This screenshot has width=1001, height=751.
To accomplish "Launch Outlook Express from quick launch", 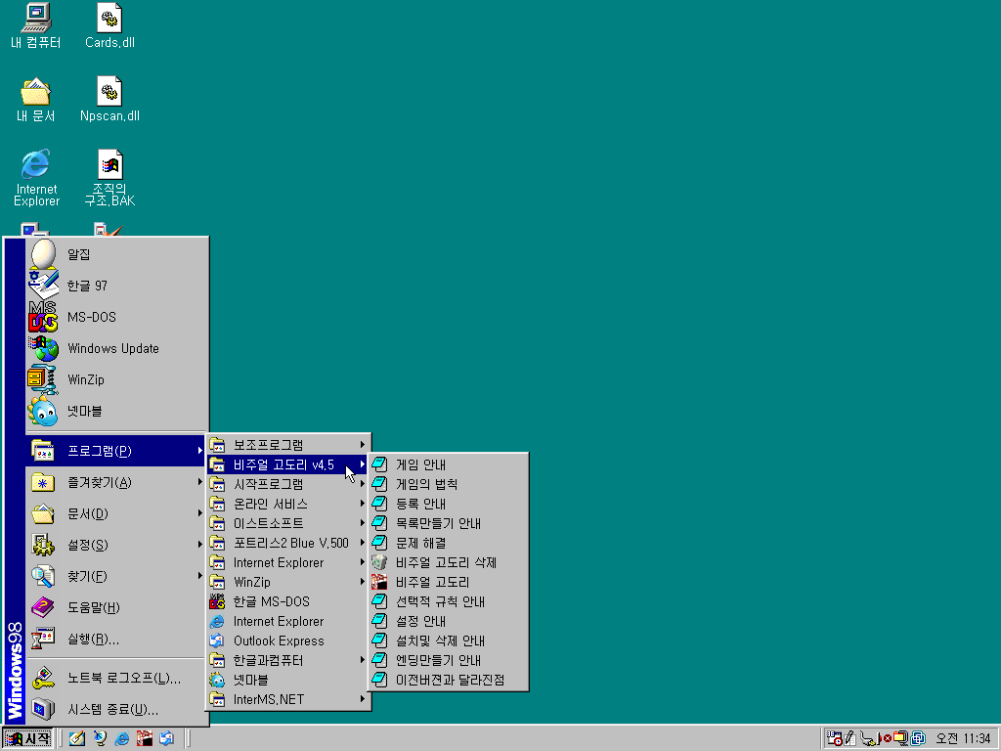I will (x=166, y=739).
